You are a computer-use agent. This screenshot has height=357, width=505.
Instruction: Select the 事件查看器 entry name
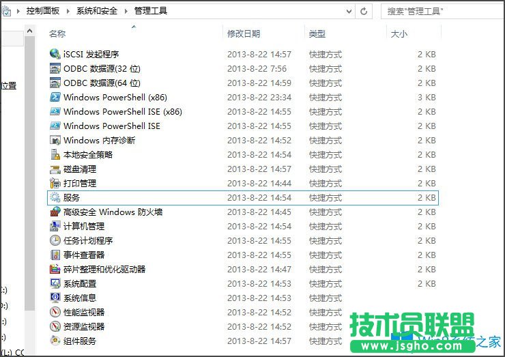click(x=84, y=255)
